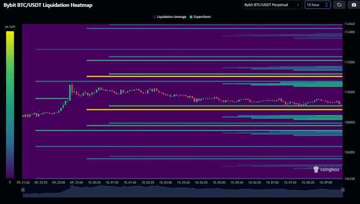The height and width of the screenshot is (204, 360).
Task: Toggle Liquidation Leverage legend item
Action: [170, 17]
